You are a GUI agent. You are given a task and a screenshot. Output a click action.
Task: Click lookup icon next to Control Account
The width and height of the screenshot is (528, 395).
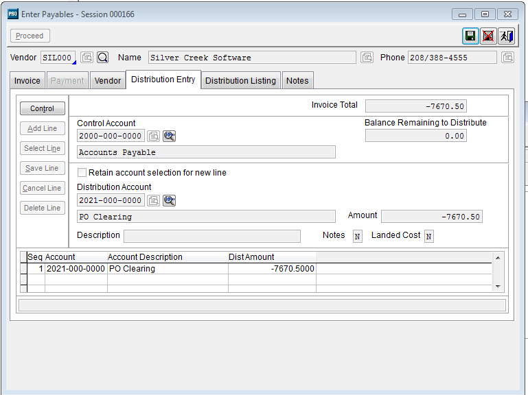pos(170,136)
